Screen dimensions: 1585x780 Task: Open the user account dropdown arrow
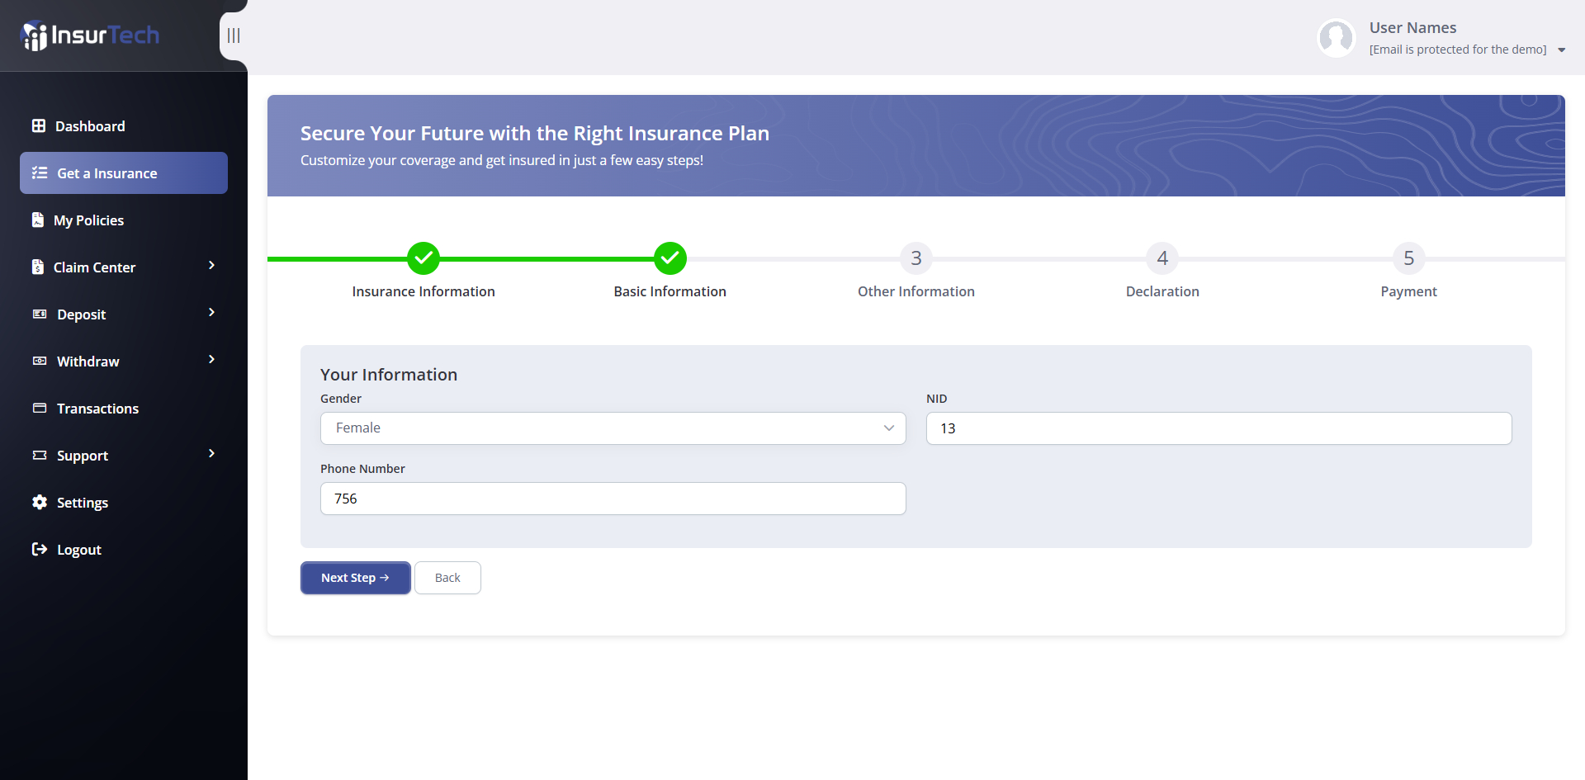click(1561, 50)
